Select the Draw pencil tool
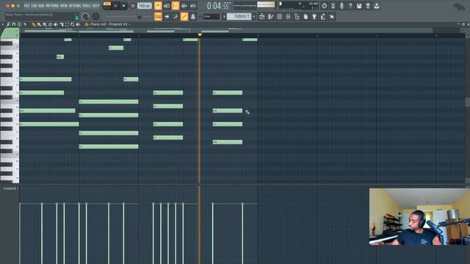Viewport: 470px width, 264px height. point(33,24)
